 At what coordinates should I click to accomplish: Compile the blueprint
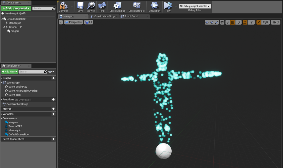[63, 7]
